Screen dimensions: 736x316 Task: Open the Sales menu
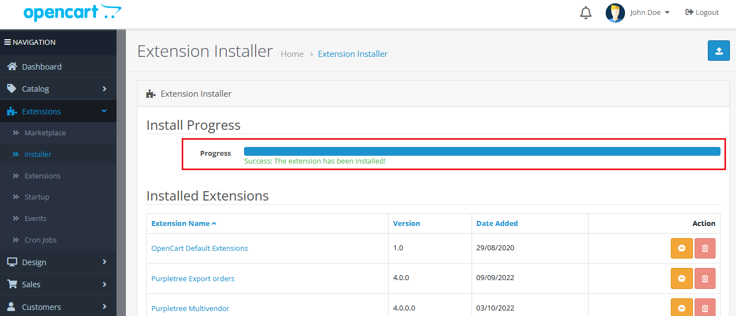tap(58, 285)
